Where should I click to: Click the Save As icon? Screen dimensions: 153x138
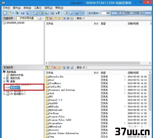click(28, 13)
